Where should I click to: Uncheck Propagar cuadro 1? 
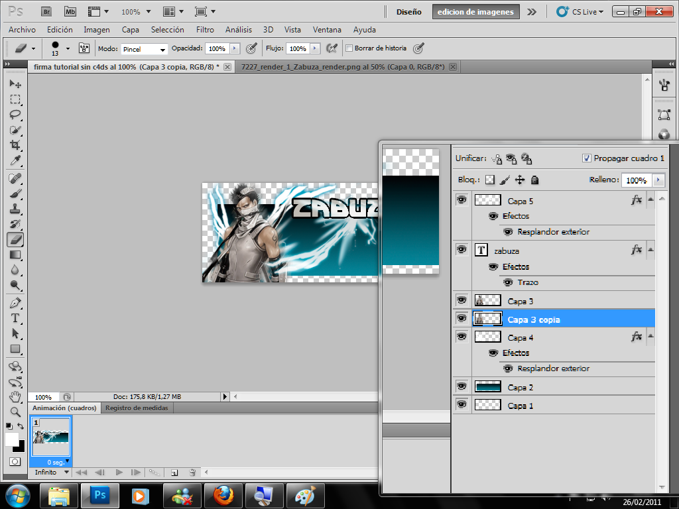click(586, 158)
